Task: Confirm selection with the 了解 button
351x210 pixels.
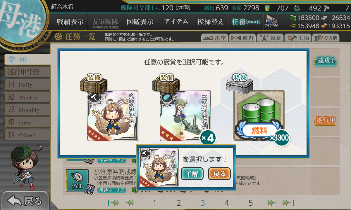Action: (x=192, y=174)
